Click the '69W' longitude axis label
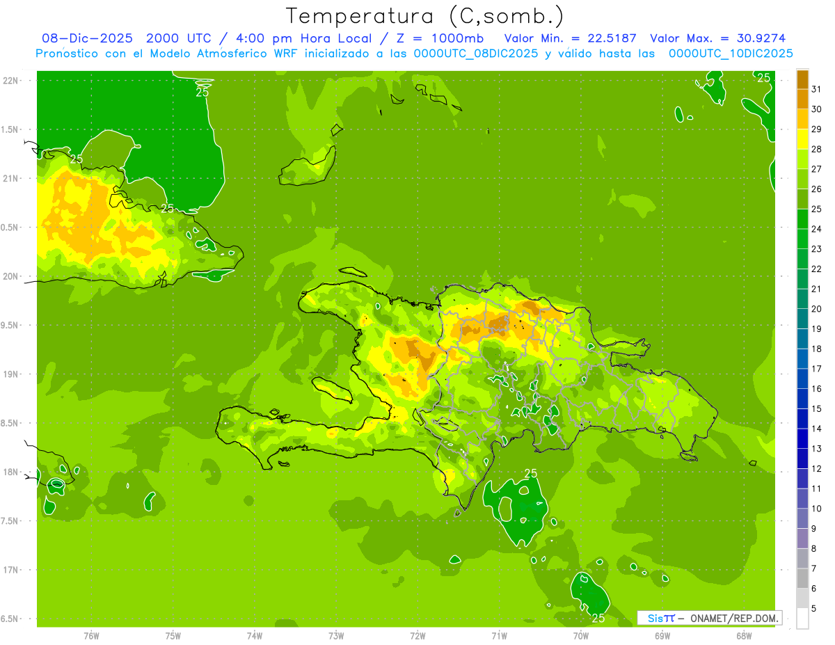Viewport: 835px width, 645px height. pos(662,636)
